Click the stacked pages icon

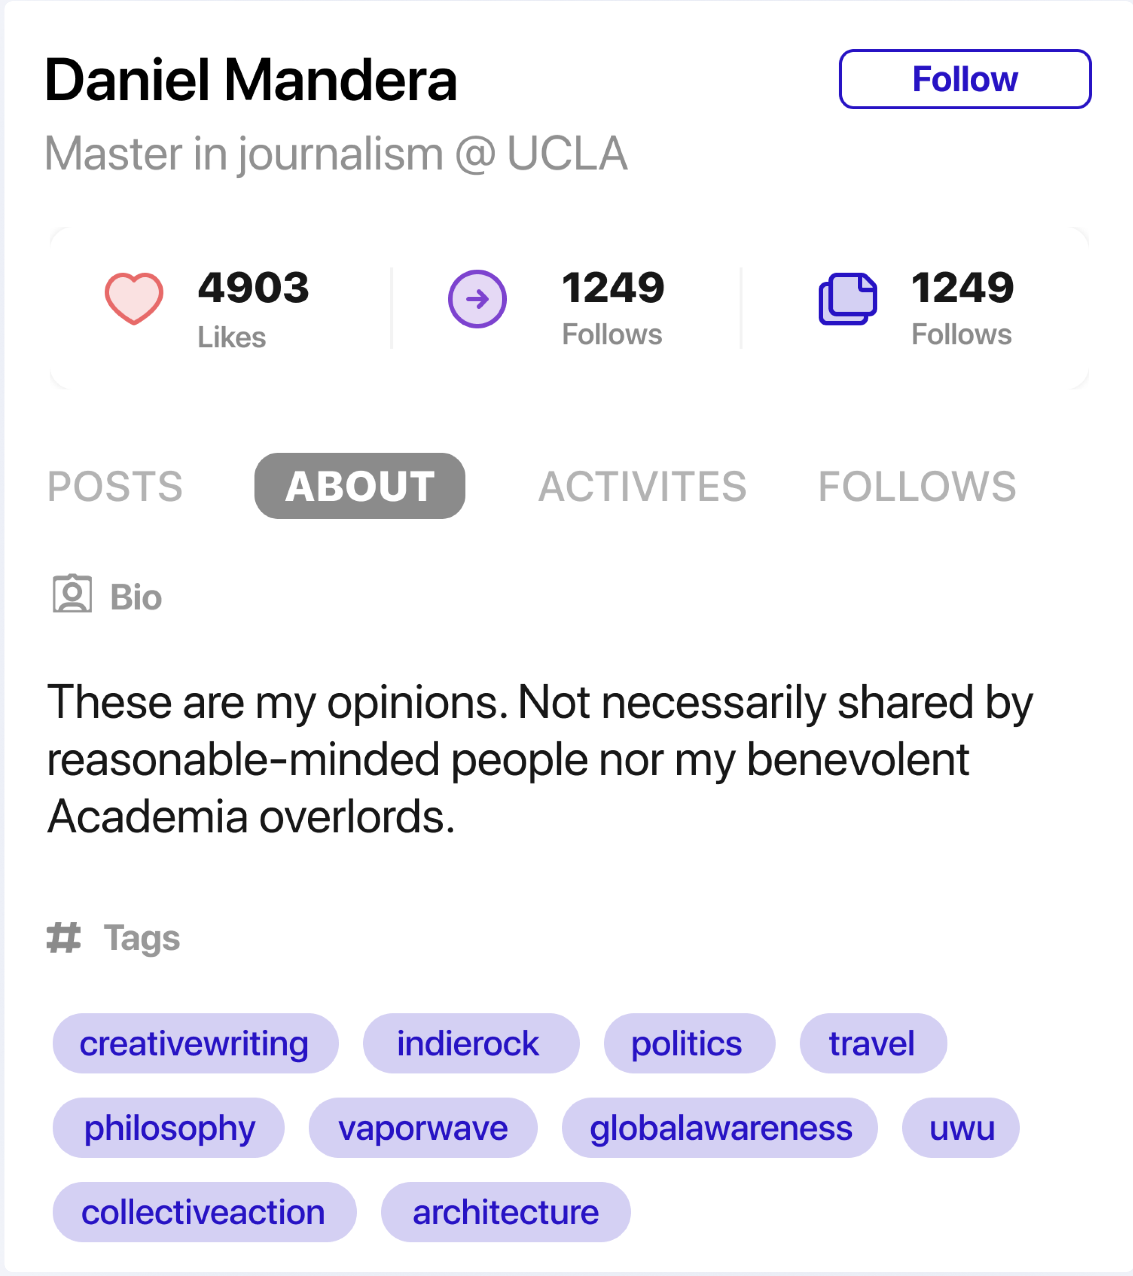[847, 299]
